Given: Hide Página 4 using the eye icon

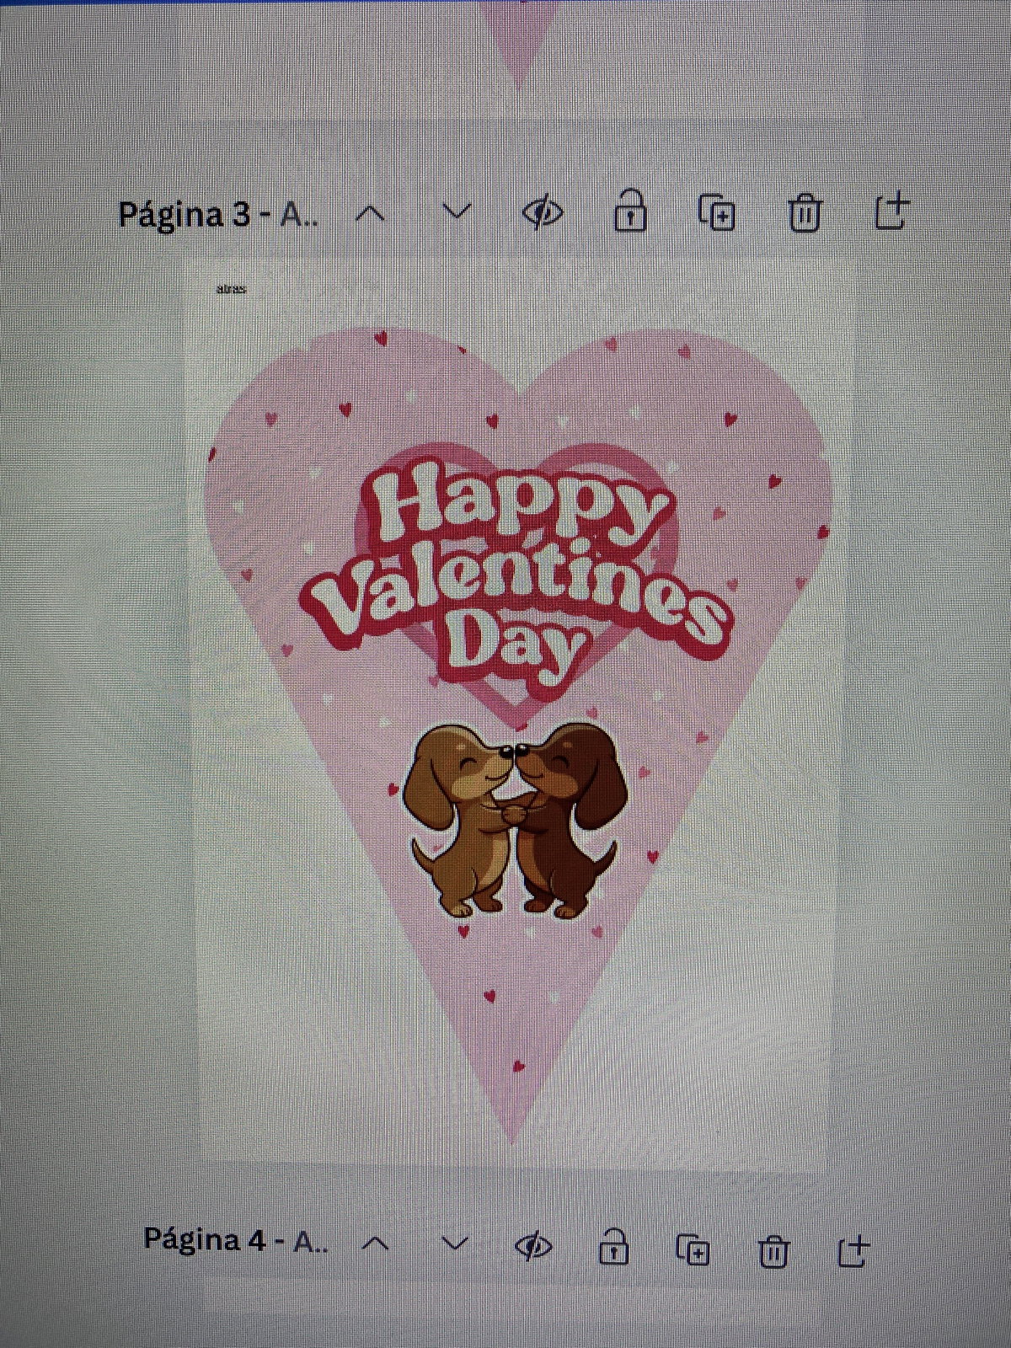Looking at the screenshot, I should coord(532,1246).
